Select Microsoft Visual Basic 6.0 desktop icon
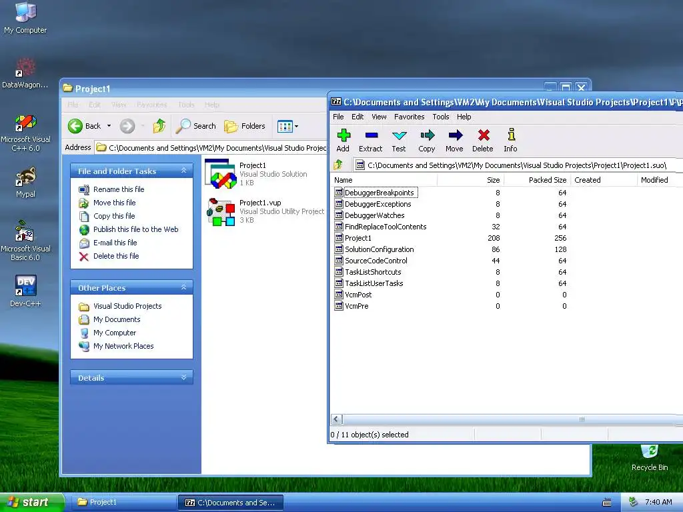The height and width of the screenshot is (512, 683). pyautogui.click(x=25, y=241)
